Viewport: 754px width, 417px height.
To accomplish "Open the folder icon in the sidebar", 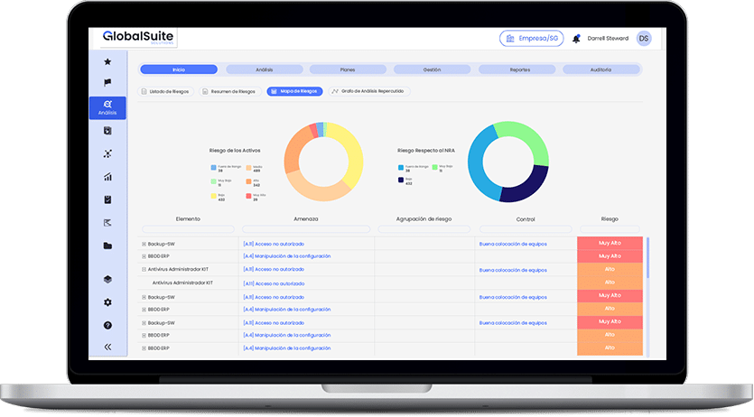I will point(107,246).
